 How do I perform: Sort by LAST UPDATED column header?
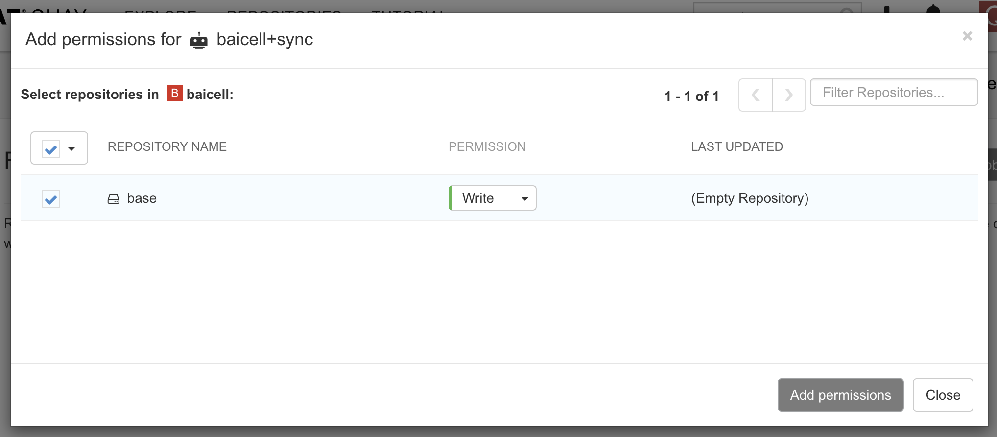click(736, 146)
